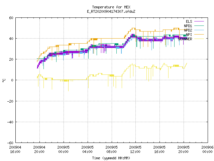Click the x-axis tick 200905 04:00
This screenshot has height=161, width=214.
[x=88, y=150]
